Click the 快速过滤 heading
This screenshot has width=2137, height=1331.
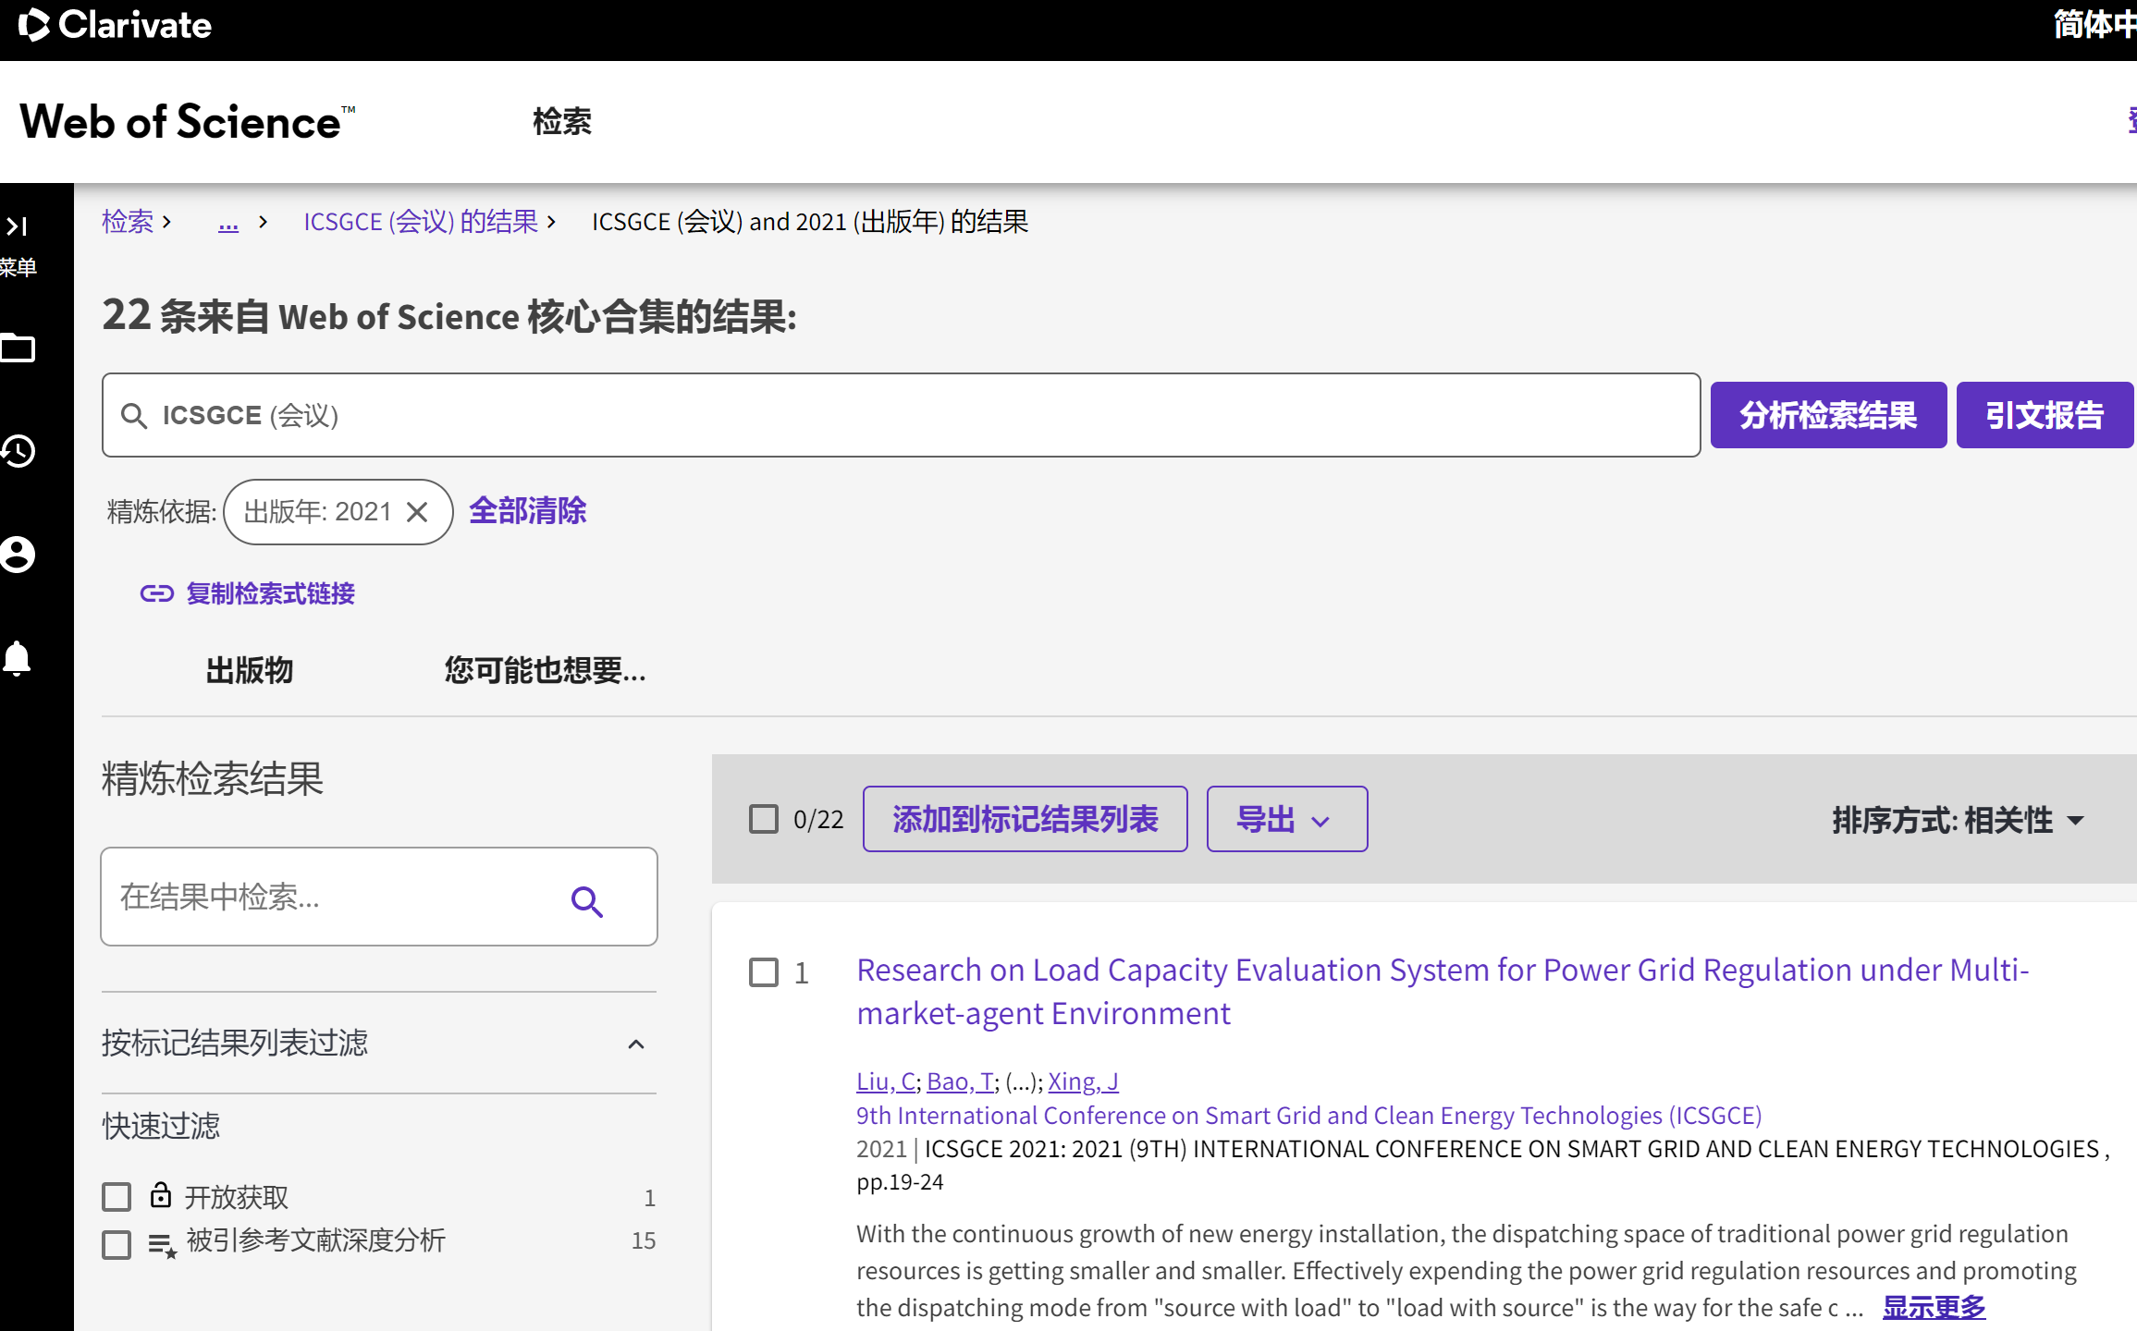pos(161,1126)
